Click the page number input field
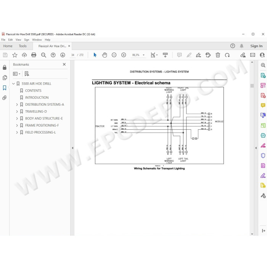The image size is (267, 267). [73, 55]
